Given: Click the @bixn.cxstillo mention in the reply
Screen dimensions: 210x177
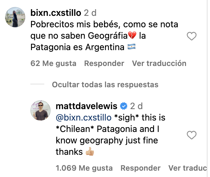Looking at the screenshot, I should [83, 118].
